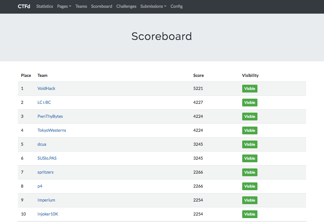Open the Statistics page
Screen dimensions: 324x222
pyautogui.click(x=44, y=6)
